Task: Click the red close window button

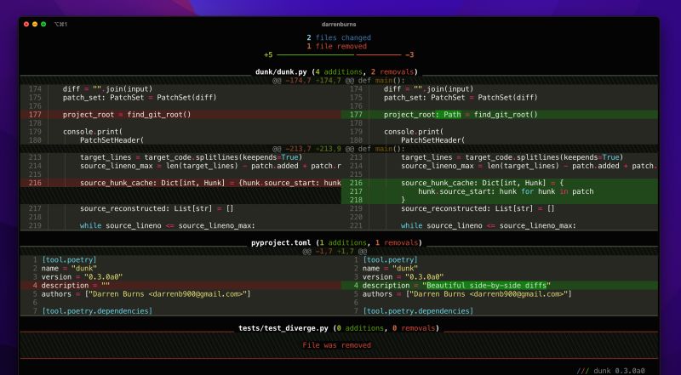Action: click(26, 25)
